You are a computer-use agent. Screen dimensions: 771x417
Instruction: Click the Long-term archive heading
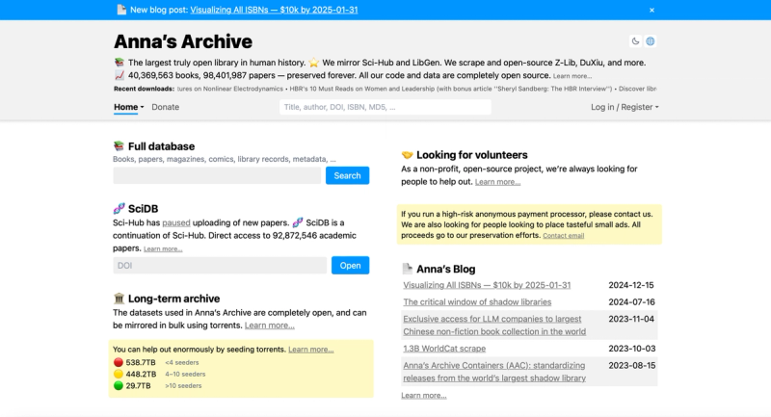(x=173, y=299)
